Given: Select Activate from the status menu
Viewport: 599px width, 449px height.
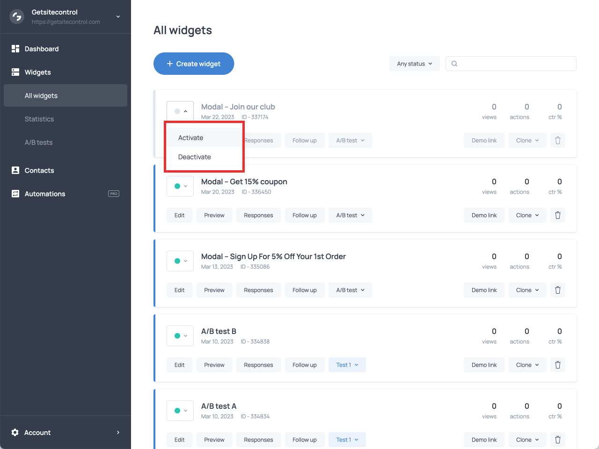Looking at the screenshot, I should [x=191, y=138].
